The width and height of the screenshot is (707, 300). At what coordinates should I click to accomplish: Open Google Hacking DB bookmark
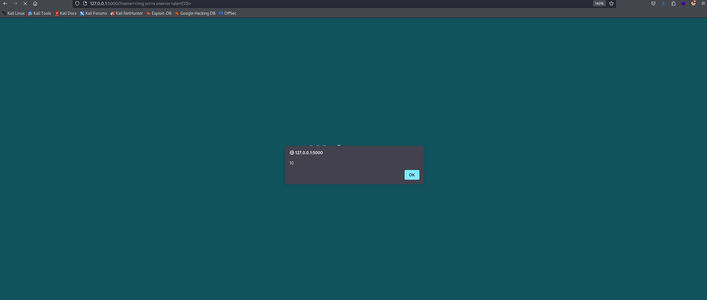click(195, 13)
